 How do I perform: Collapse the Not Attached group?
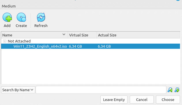[5, 41]
